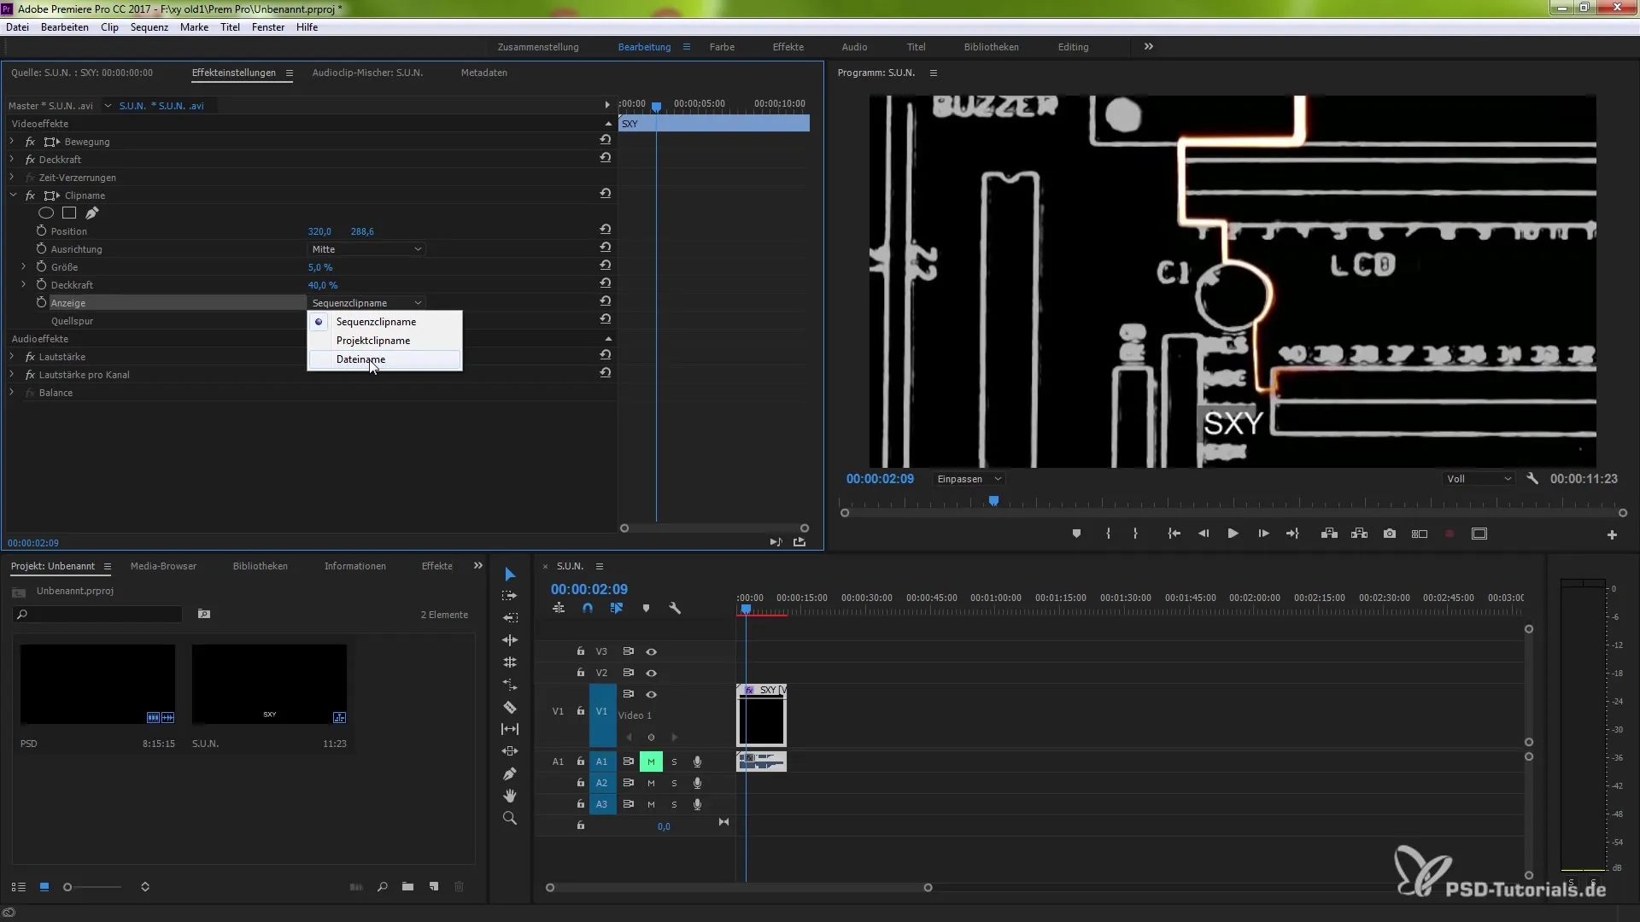Solo track A2
This screenshot has height=922, width=1640.
674,783
